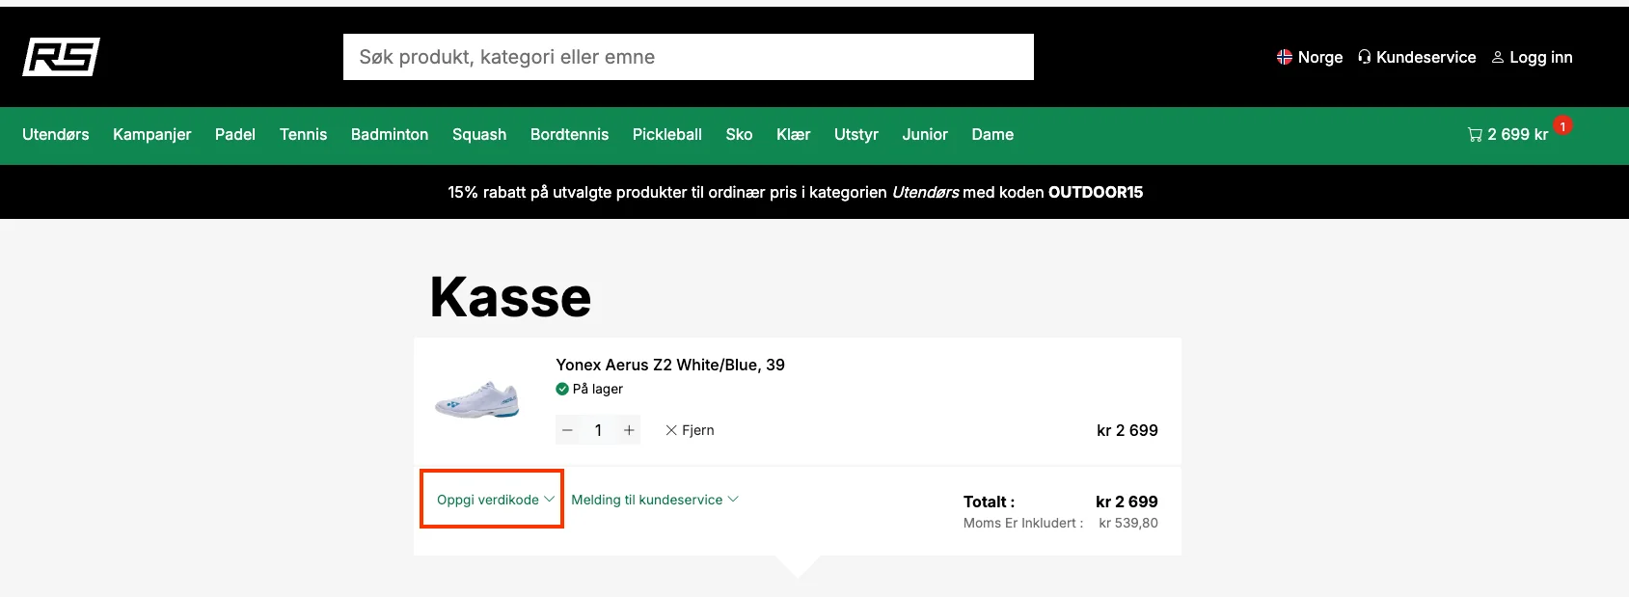Click the Totalt label

point(989,502)
